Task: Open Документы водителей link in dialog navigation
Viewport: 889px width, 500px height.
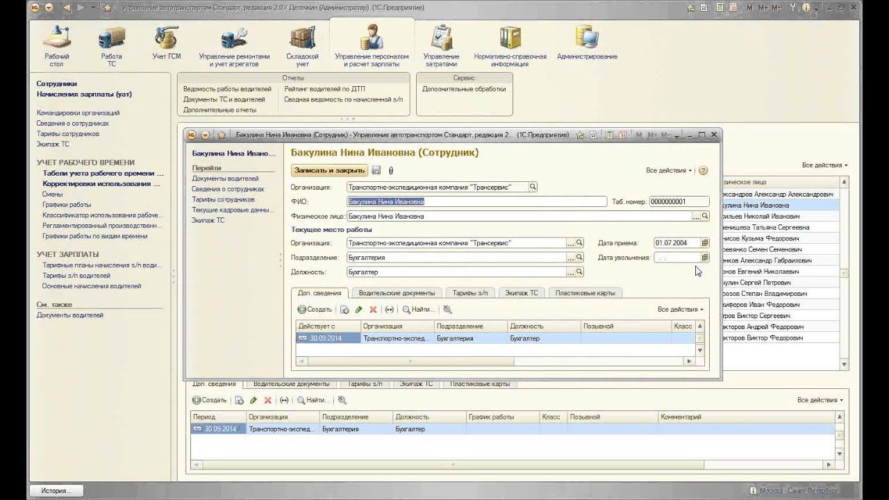Action: pyautogui.click(x=225, y=178)
